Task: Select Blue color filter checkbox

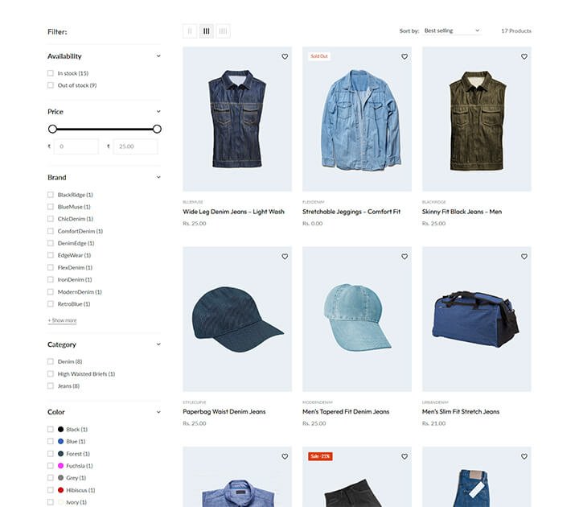Action: 51,441
